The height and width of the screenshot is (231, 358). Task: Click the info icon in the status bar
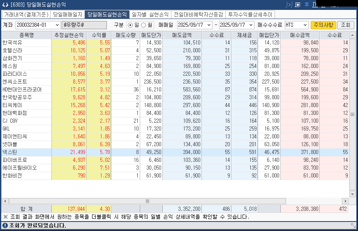point(5,226)
